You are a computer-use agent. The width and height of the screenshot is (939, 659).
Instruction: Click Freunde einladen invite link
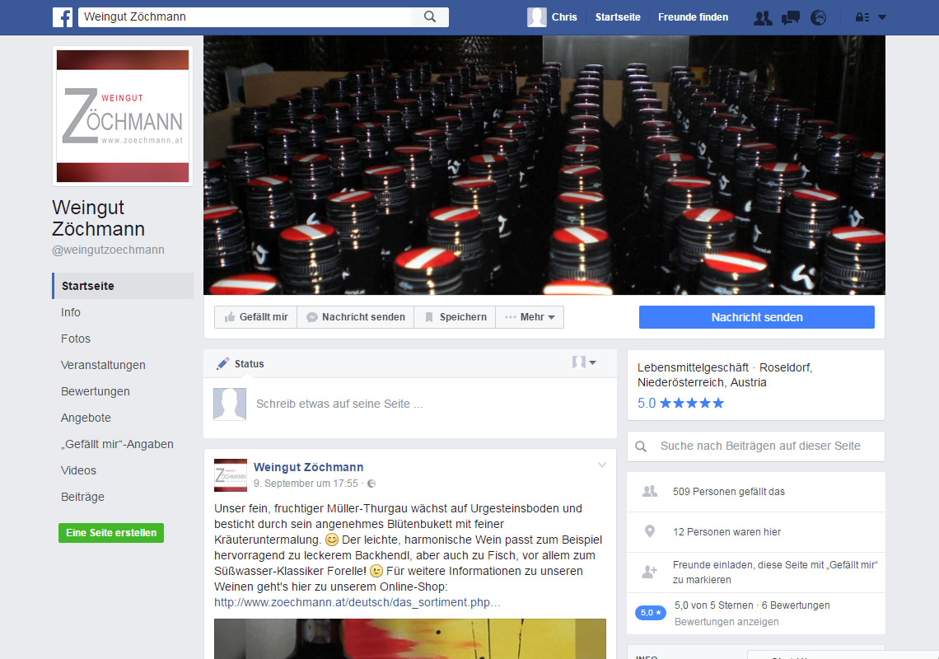775,573
